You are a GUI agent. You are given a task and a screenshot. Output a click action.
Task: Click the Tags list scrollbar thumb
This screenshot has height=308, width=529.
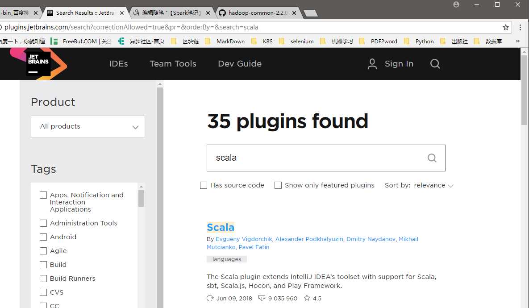(142, 198)
